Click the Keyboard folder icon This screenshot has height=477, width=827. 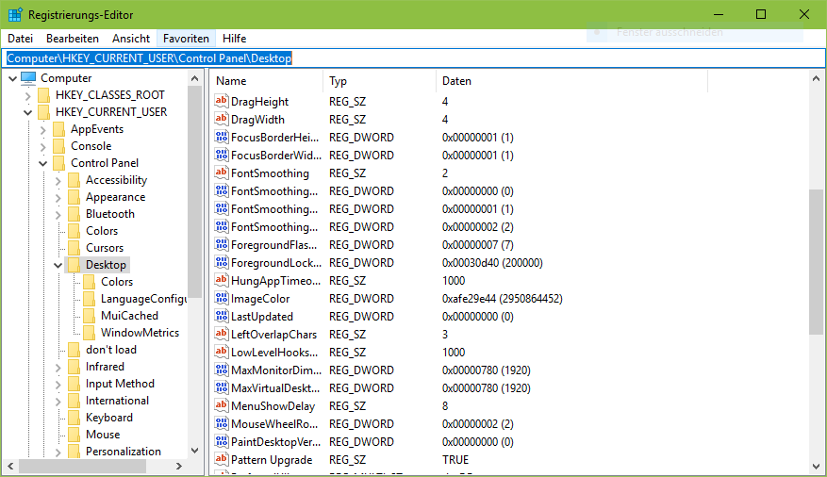click(x=74, y=418)
